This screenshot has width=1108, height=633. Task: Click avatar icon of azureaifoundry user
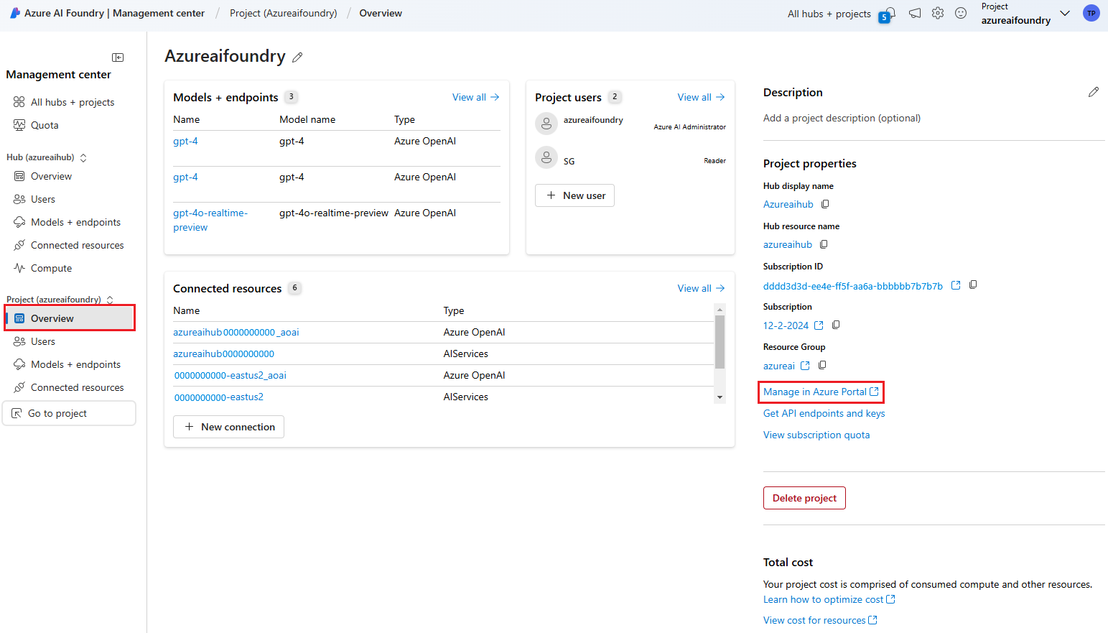tap(546, 124)
